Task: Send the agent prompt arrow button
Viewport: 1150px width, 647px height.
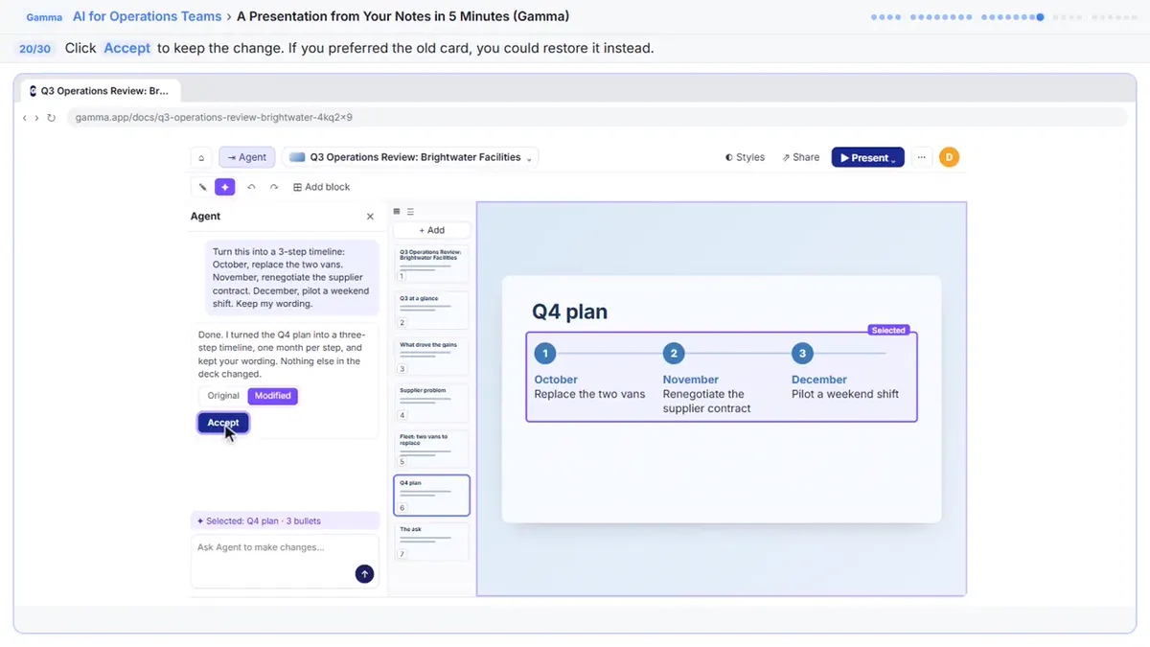Action: (x=364, y=573)
